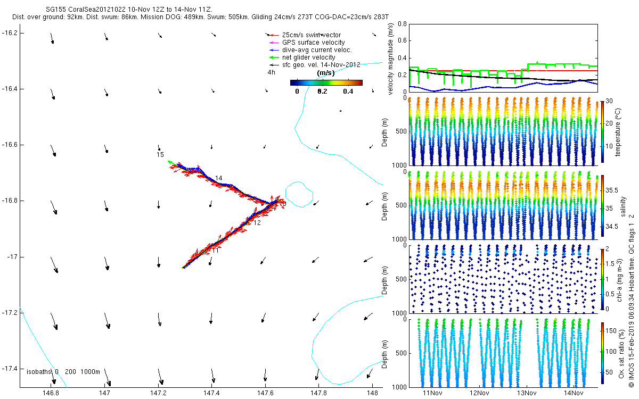Click the chl-a colorbar
The height and width of the screenshot is (399, 639).
[x=602, y=278]
